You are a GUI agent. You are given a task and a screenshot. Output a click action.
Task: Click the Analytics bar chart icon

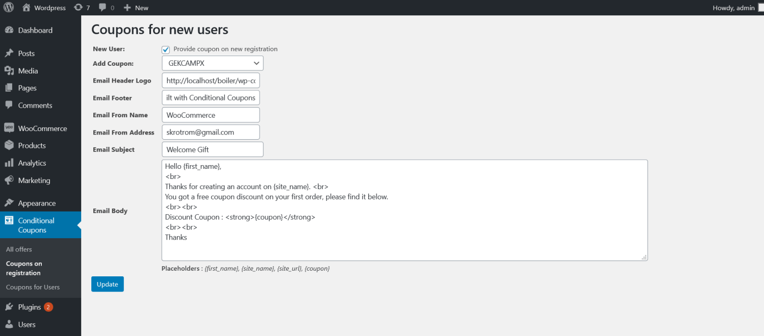[x=9, y=163]
